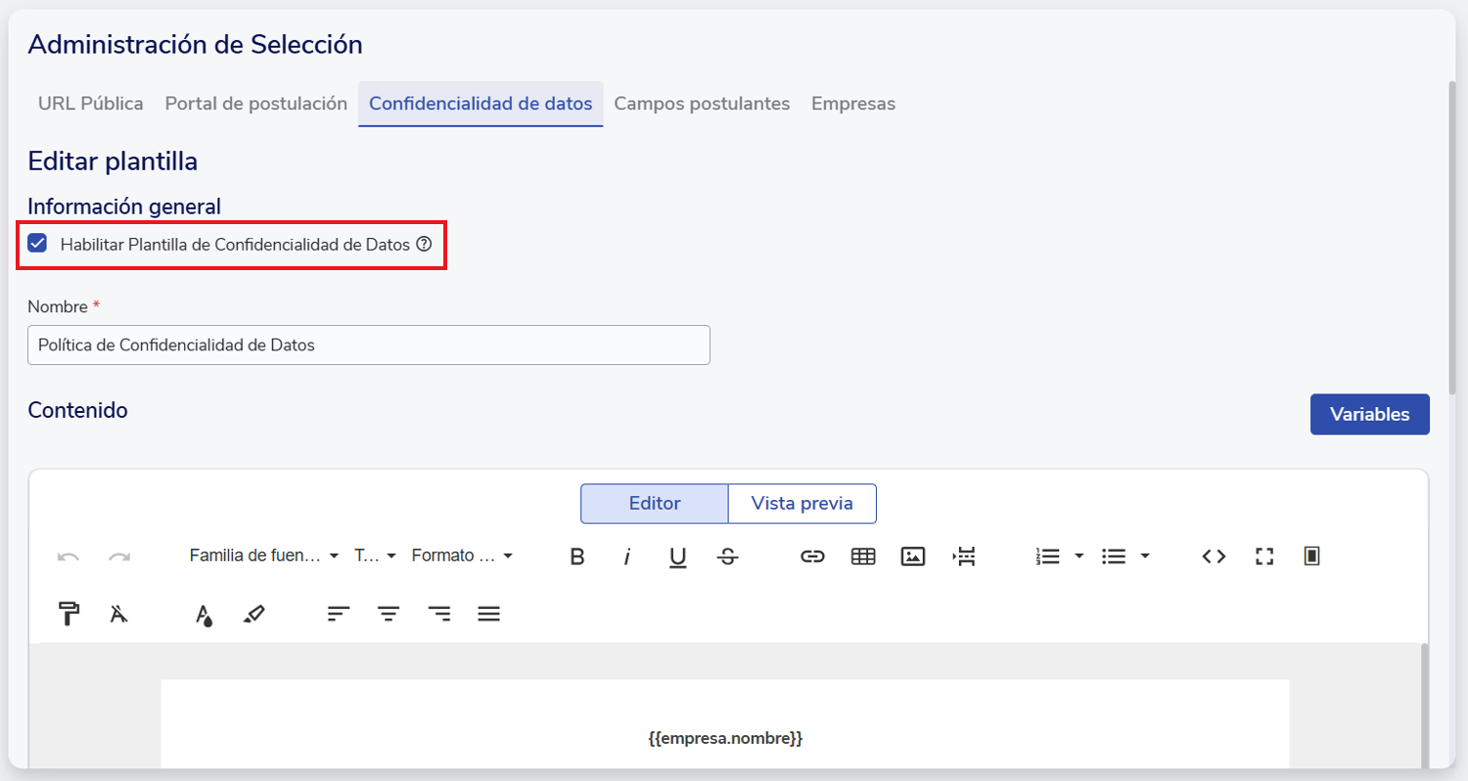Expand the Formato paragraph dropdown

462,556
